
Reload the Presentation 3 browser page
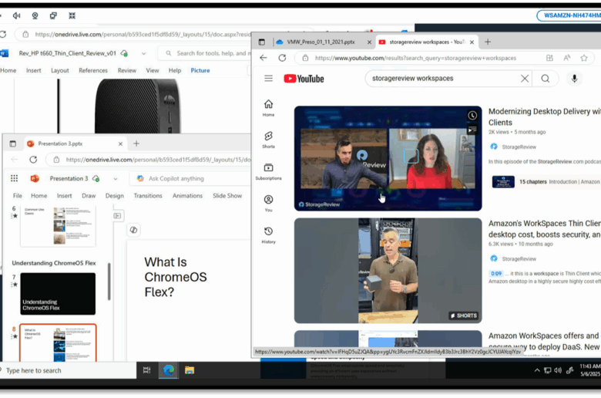point(33,159)
